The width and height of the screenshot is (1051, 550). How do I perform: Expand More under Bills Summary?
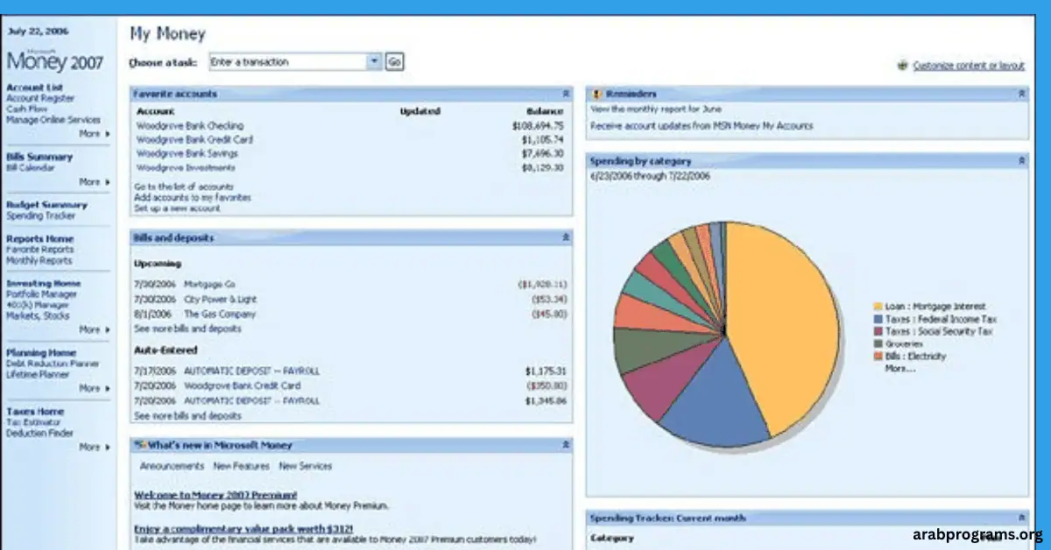95,182
